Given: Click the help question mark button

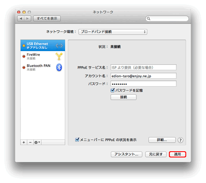Looking at the screenshot, I should (x=180, y=140).
